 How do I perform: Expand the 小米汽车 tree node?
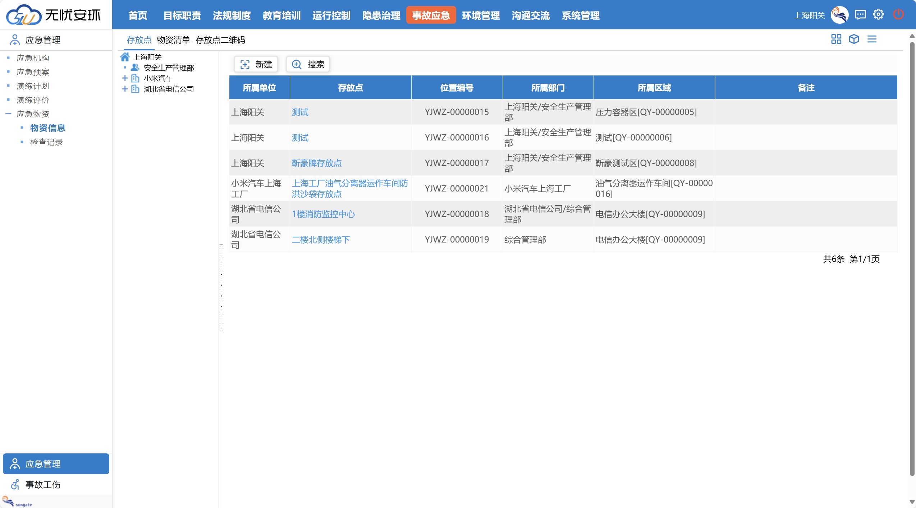(125, 78)
